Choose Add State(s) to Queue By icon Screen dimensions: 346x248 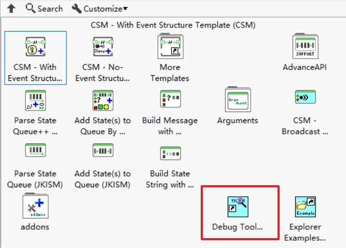pyautogui.click(x=103, y=100)
